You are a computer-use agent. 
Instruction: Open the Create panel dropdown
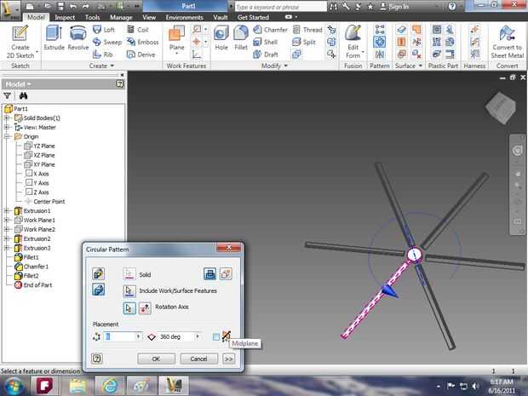coord(101,66)
